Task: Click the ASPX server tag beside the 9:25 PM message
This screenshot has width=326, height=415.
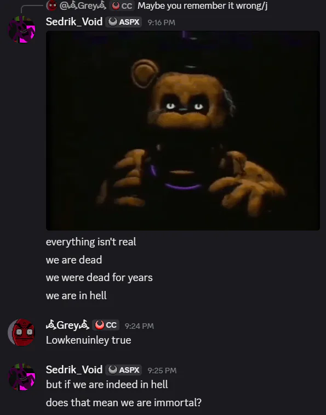Action: (x=124, y=370)
